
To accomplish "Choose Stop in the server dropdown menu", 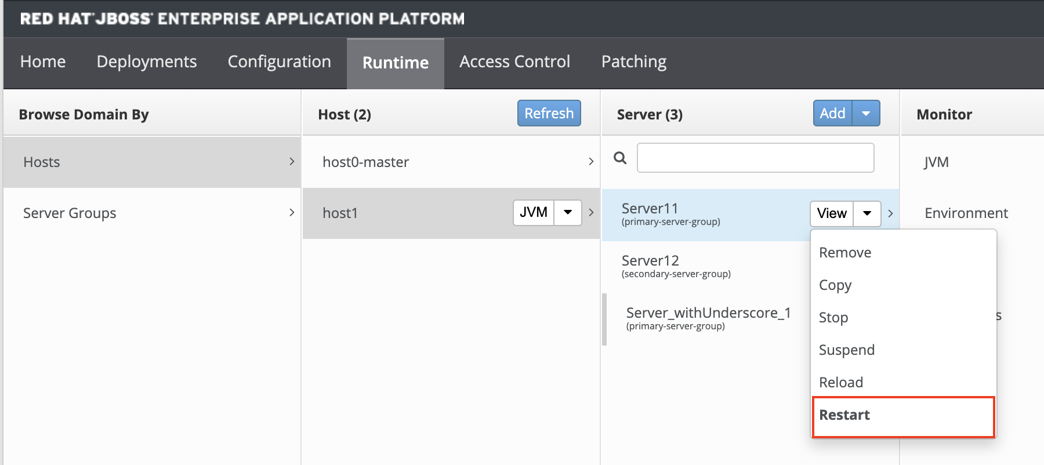I will click(833, 318).
